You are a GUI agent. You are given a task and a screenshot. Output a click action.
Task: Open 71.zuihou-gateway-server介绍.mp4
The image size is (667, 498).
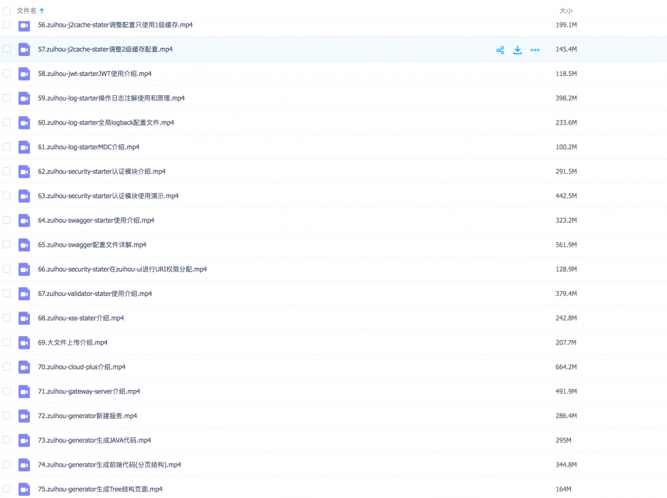[89, 391]
